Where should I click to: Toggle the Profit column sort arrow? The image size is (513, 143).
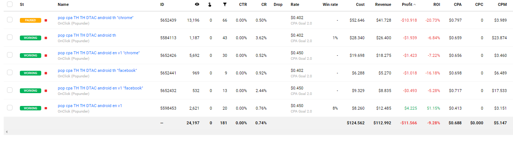click(415, 5)
